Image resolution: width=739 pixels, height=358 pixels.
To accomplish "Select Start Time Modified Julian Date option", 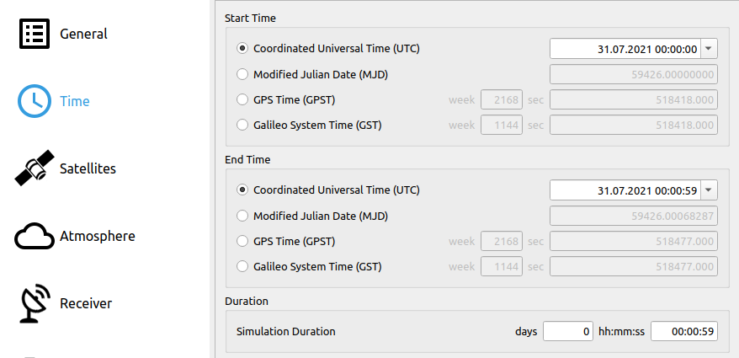I will tap(243, 74).
